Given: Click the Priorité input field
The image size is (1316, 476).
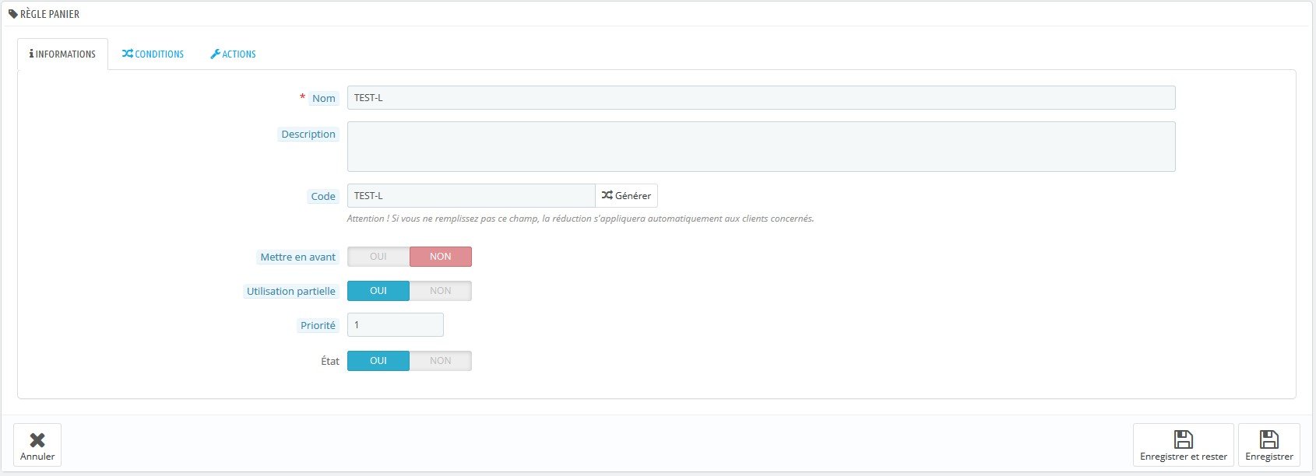Looking at the screenshot, I should [x=396, y=325].
